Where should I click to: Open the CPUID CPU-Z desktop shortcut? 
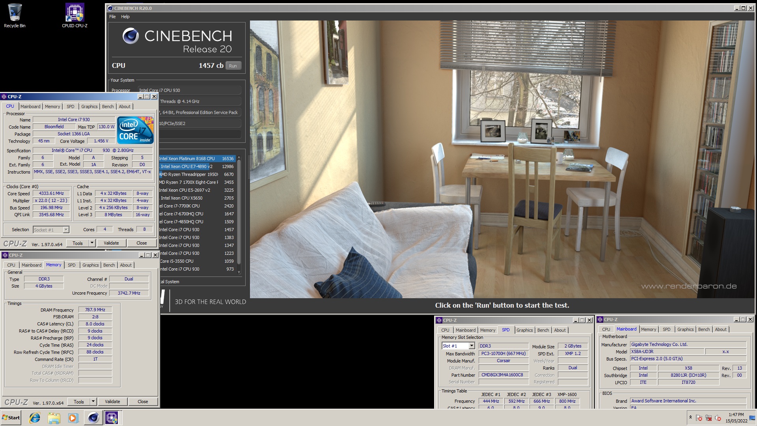[x=75, y=16]
